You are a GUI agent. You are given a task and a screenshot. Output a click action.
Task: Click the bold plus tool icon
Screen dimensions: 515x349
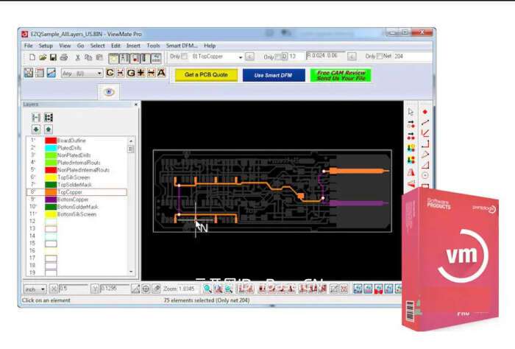point(141,73)
